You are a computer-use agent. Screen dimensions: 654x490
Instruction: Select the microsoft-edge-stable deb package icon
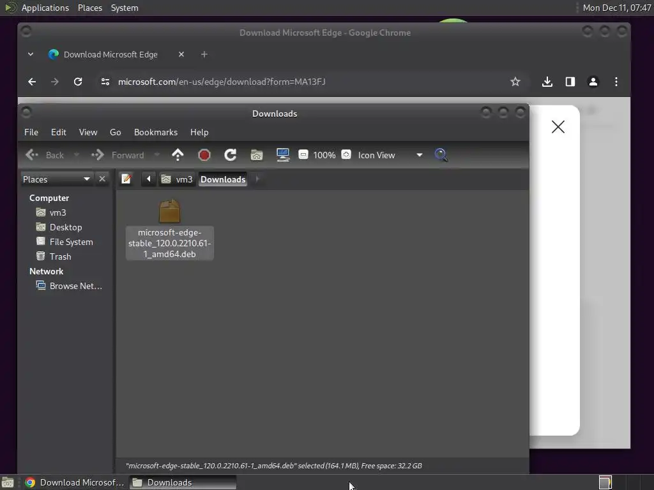(169, 211)
